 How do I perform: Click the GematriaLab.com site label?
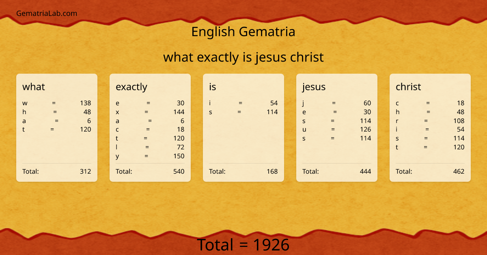coord(47,13)
